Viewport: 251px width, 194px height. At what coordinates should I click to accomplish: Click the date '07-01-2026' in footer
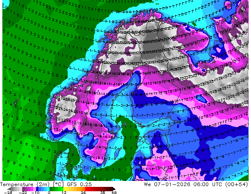172,184
